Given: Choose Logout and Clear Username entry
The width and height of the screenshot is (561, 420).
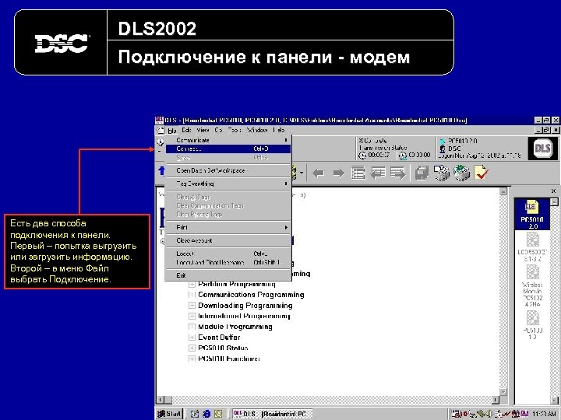Looking at the screenshot, I should tap(228, 262).
